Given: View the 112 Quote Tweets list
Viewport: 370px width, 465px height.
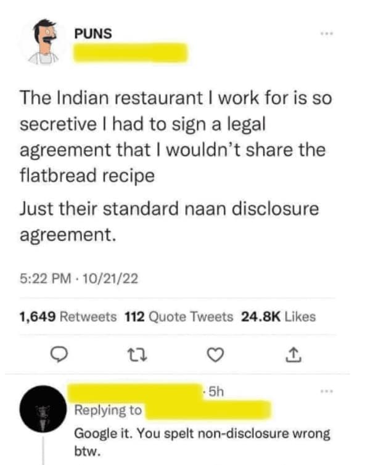Looking at the screenshot, I should (x=179, y=317).
